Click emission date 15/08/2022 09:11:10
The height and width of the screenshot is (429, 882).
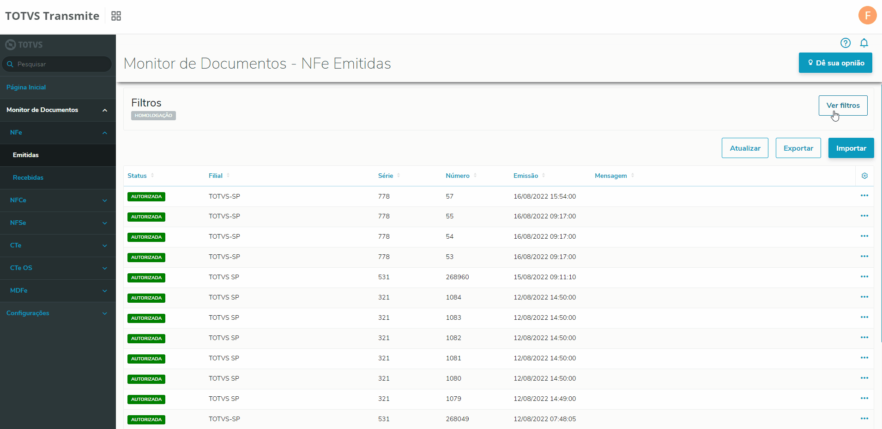pos(544,277)
